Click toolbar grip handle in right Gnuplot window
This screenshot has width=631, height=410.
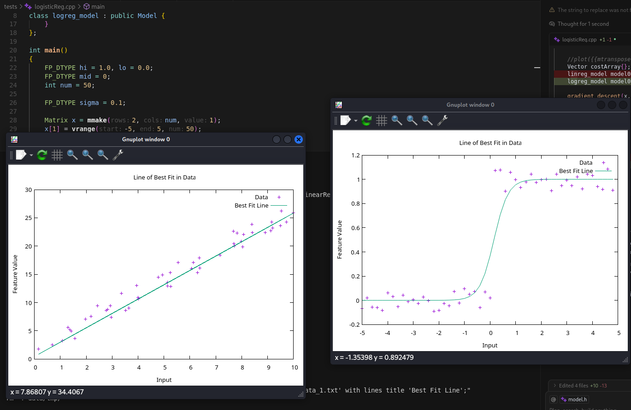click(x=336, y=121)
